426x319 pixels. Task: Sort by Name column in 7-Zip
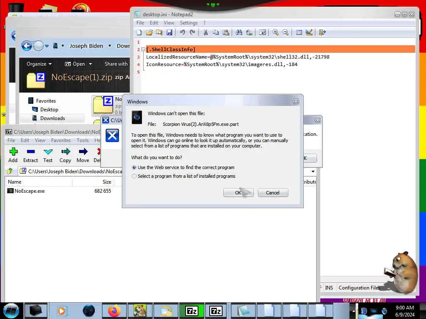[39, 182]
